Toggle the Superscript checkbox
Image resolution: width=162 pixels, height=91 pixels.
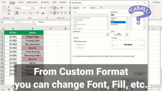(75, 44)
